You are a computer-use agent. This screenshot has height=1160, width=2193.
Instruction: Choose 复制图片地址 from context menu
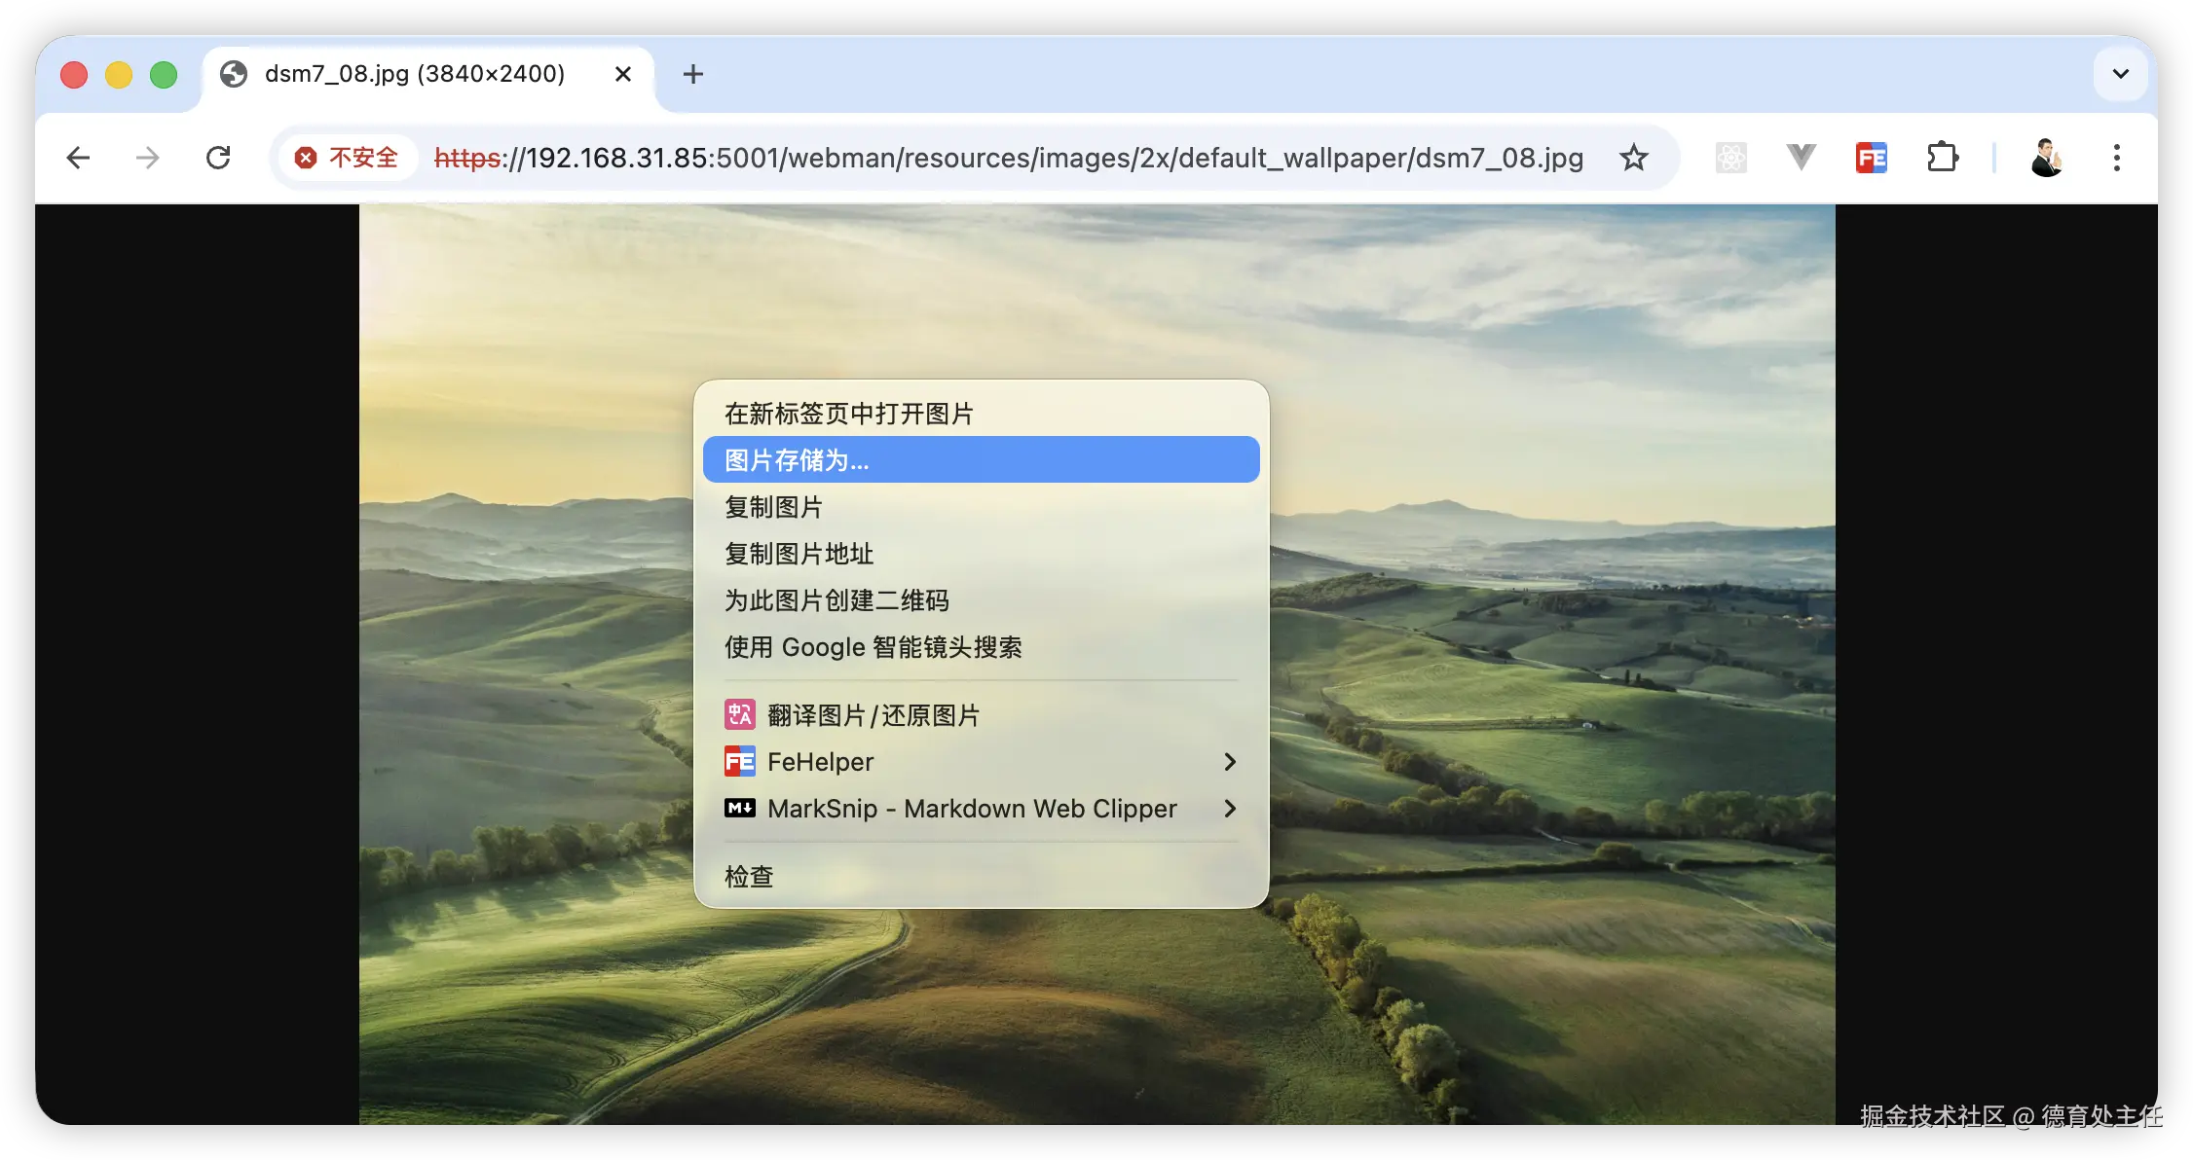[x=799, y=554]
